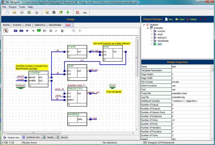Switch to Module View at the bottom
215x145 pixels.
pyautogui.click(x=12, y=137)
